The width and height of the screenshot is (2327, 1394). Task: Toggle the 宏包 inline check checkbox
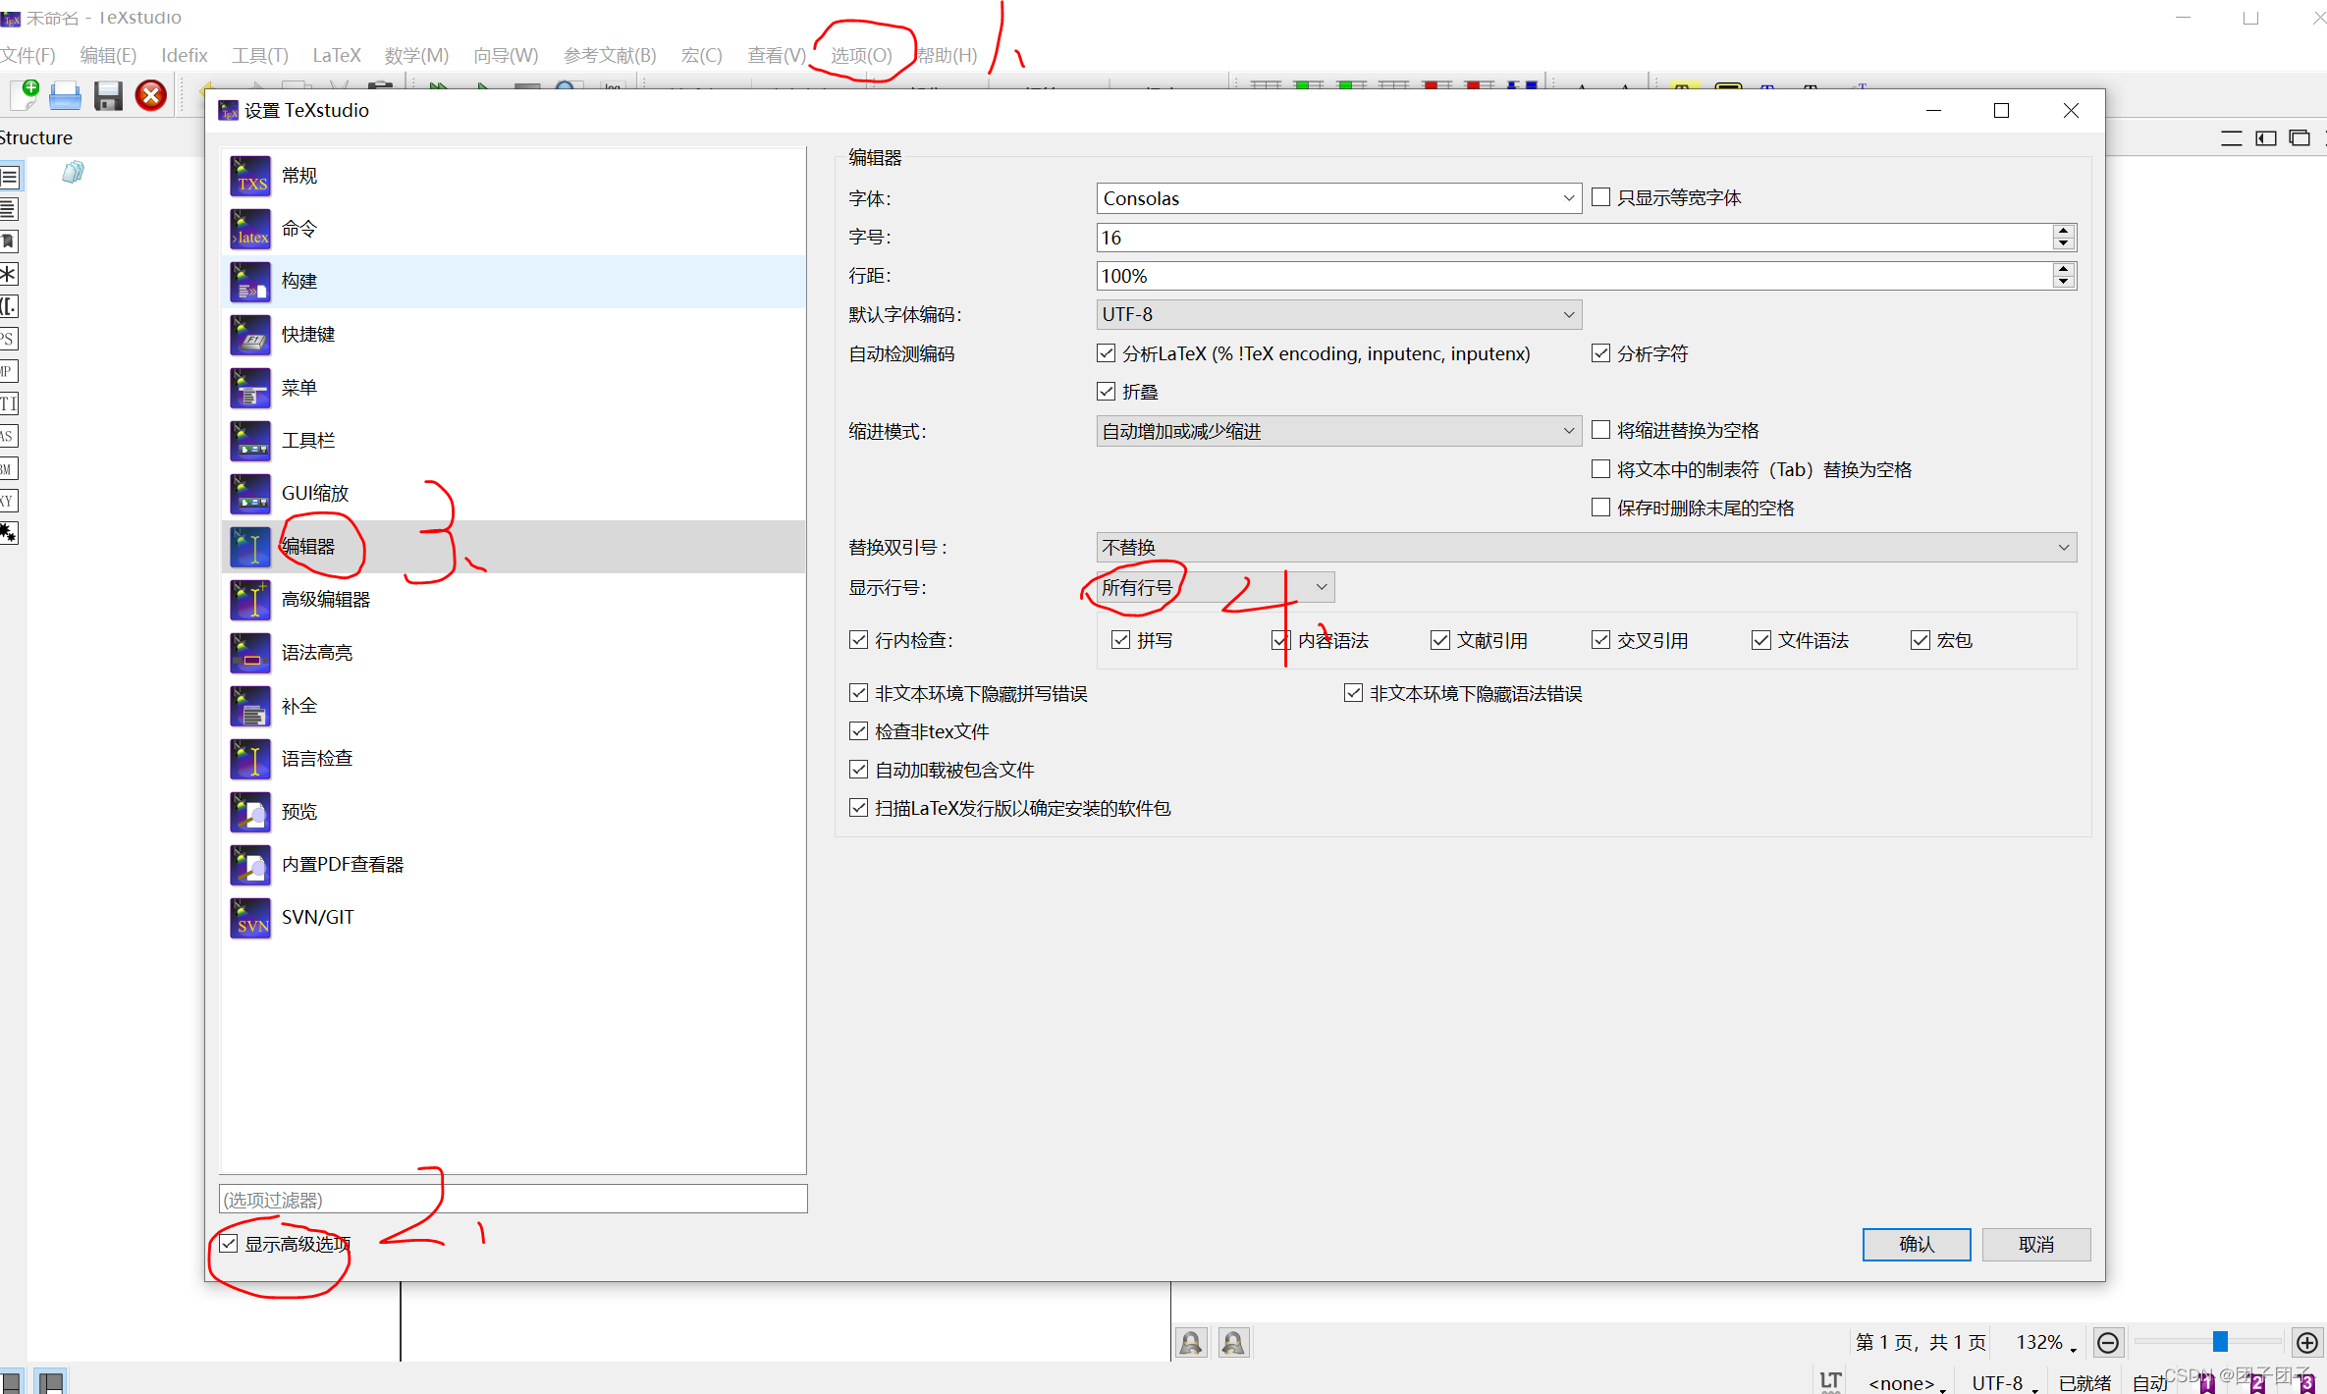point(1920,640)
